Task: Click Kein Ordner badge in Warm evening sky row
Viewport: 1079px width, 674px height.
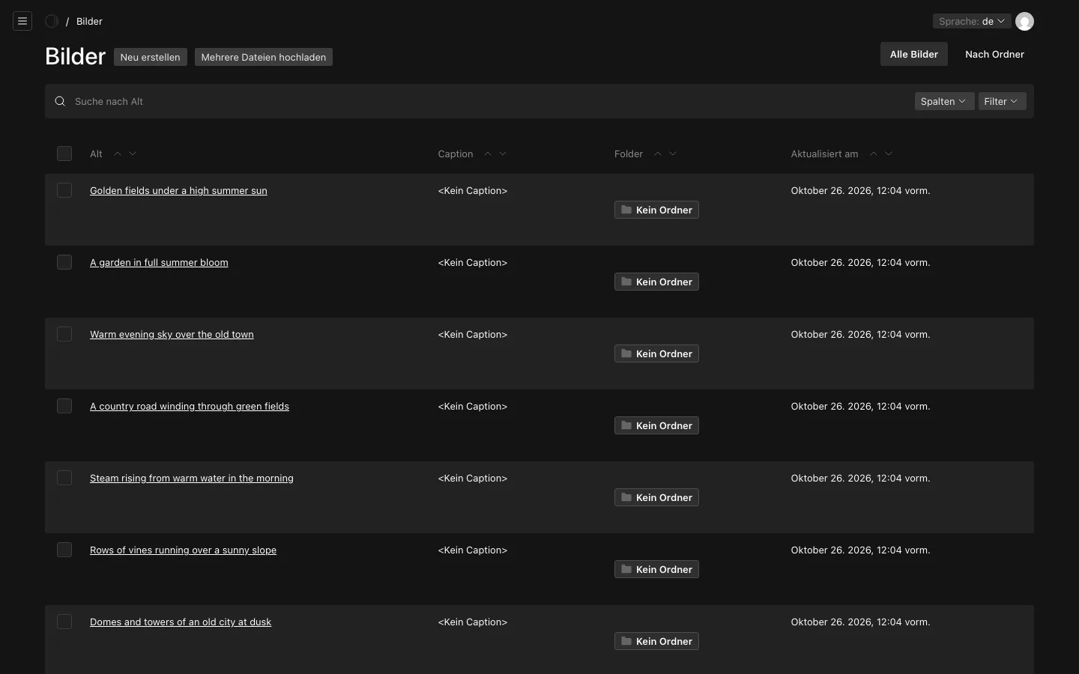Action: coord(656,353)
